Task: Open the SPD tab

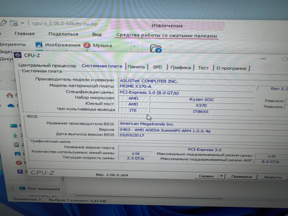Action: click(157, 67)
